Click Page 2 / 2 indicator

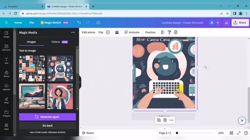point(165,133)
